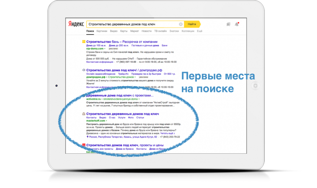317x188 pixels.
Task: Clear the search query with the X icon
Action: [181, 24]
